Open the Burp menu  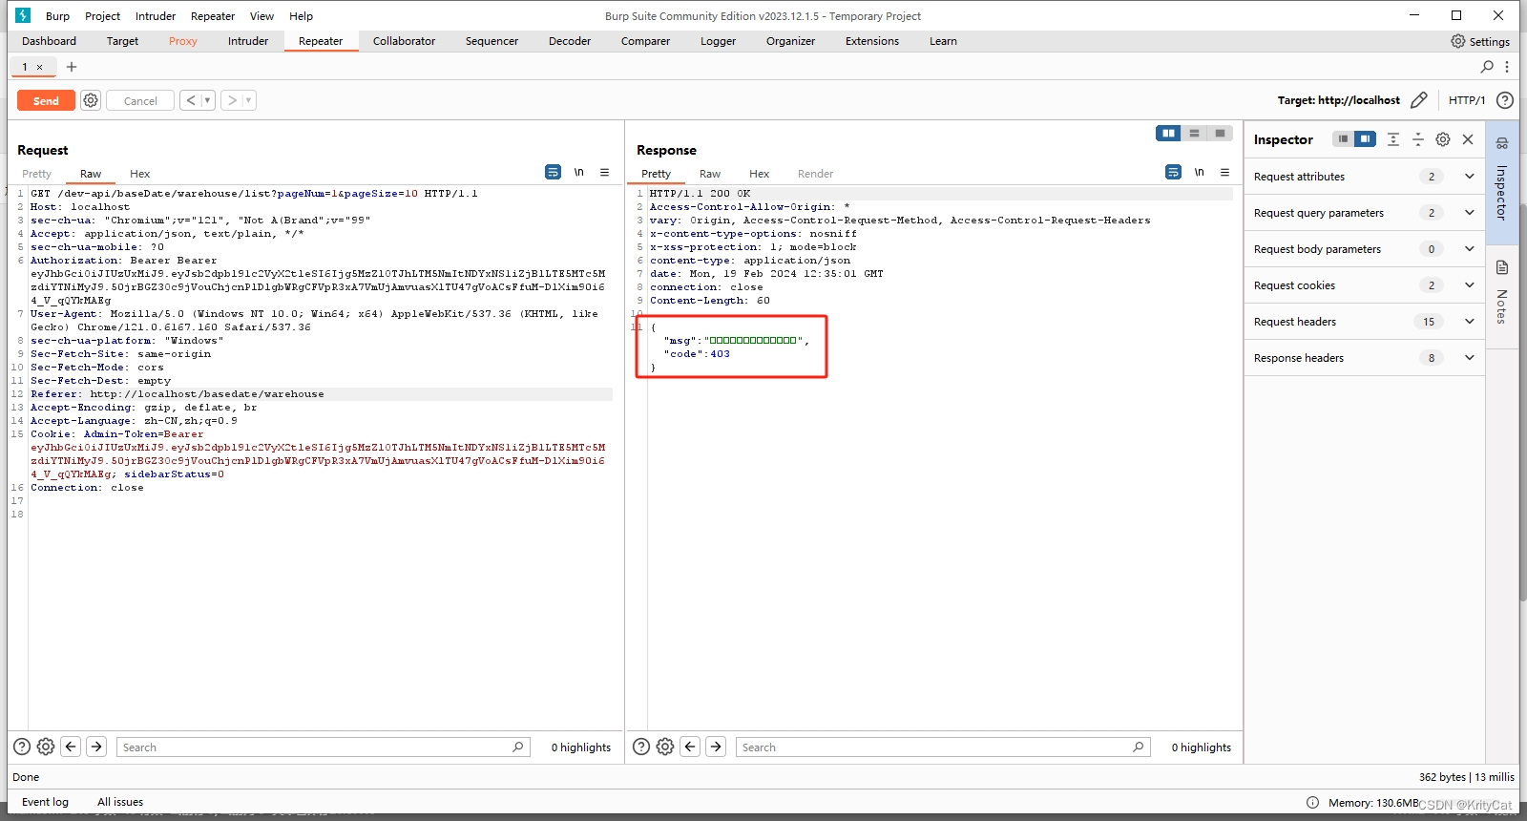coord(57,16)
